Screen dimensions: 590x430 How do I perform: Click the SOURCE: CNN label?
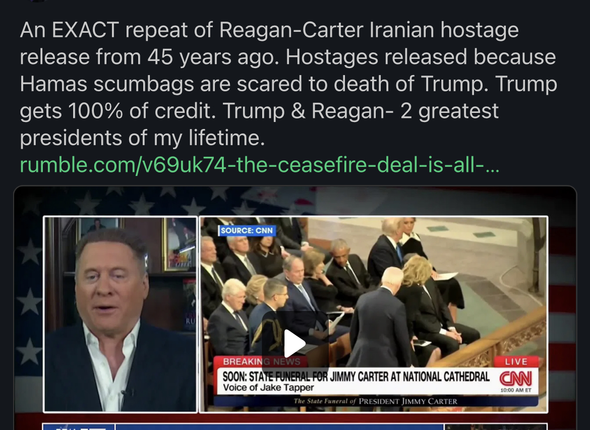pos(247,230)
